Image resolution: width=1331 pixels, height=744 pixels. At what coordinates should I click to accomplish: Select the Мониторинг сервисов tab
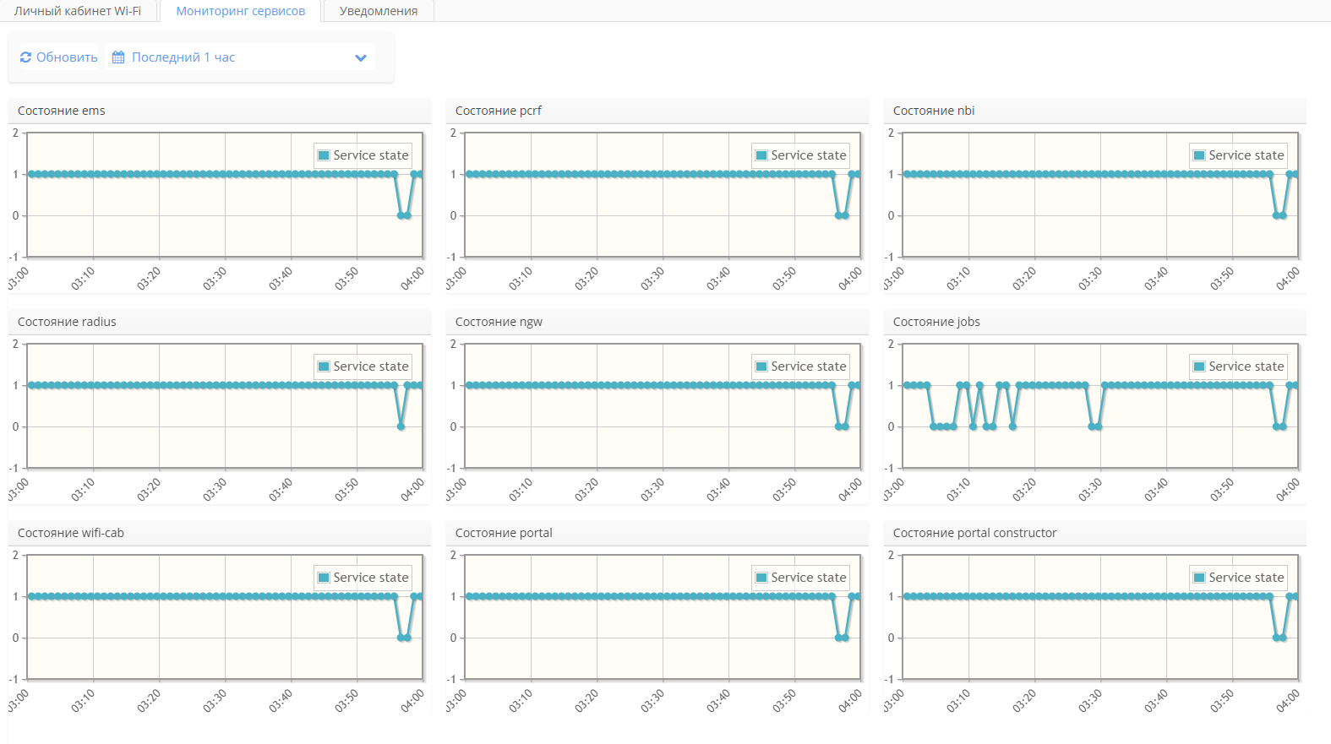(241, 11)
